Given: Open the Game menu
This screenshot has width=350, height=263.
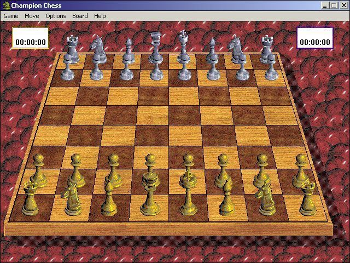Looking at the screenshot, I should tap(11, 16).
